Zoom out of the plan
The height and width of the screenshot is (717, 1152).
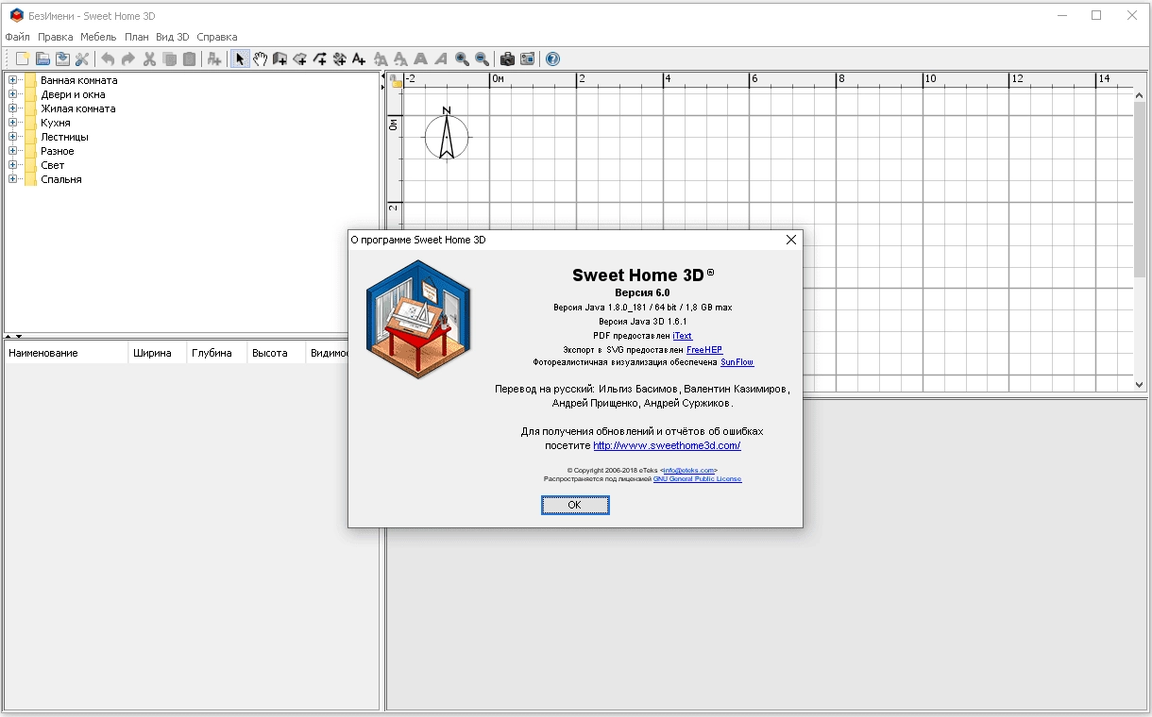pyautogui.click(x=482, y=59)
